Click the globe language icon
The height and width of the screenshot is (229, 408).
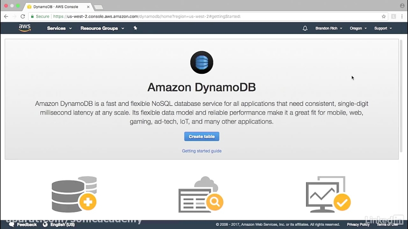click(x=45, y=224)
